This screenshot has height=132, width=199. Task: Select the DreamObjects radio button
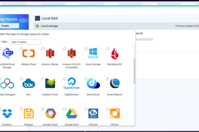[107, 79]
